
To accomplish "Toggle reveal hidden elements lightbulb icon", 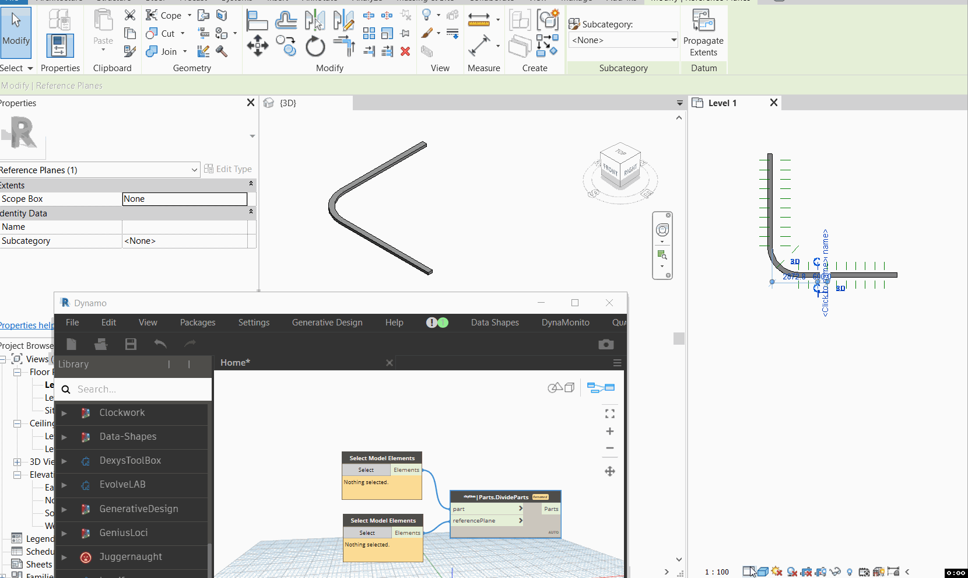I will point(850,572).
